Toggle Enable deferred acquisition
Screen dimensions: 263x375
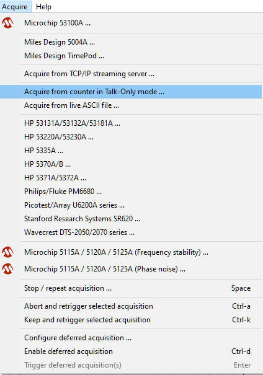[x=131, y=351]
